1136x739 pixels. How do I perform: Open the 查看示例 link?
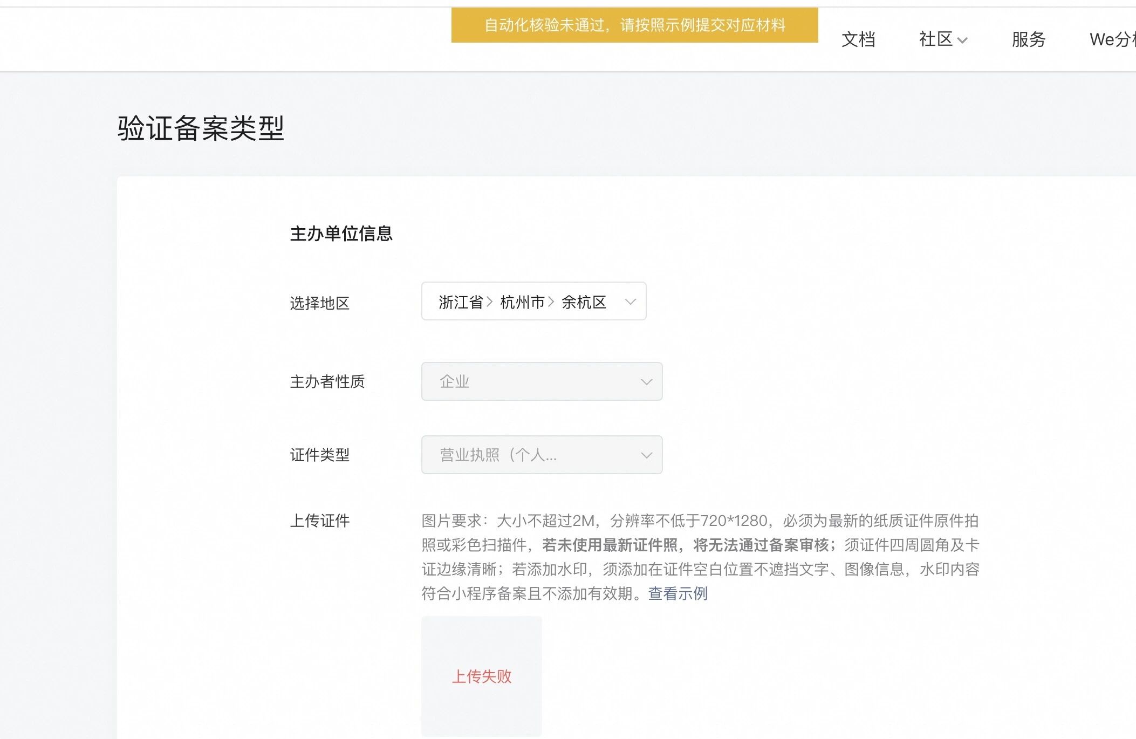678,593
